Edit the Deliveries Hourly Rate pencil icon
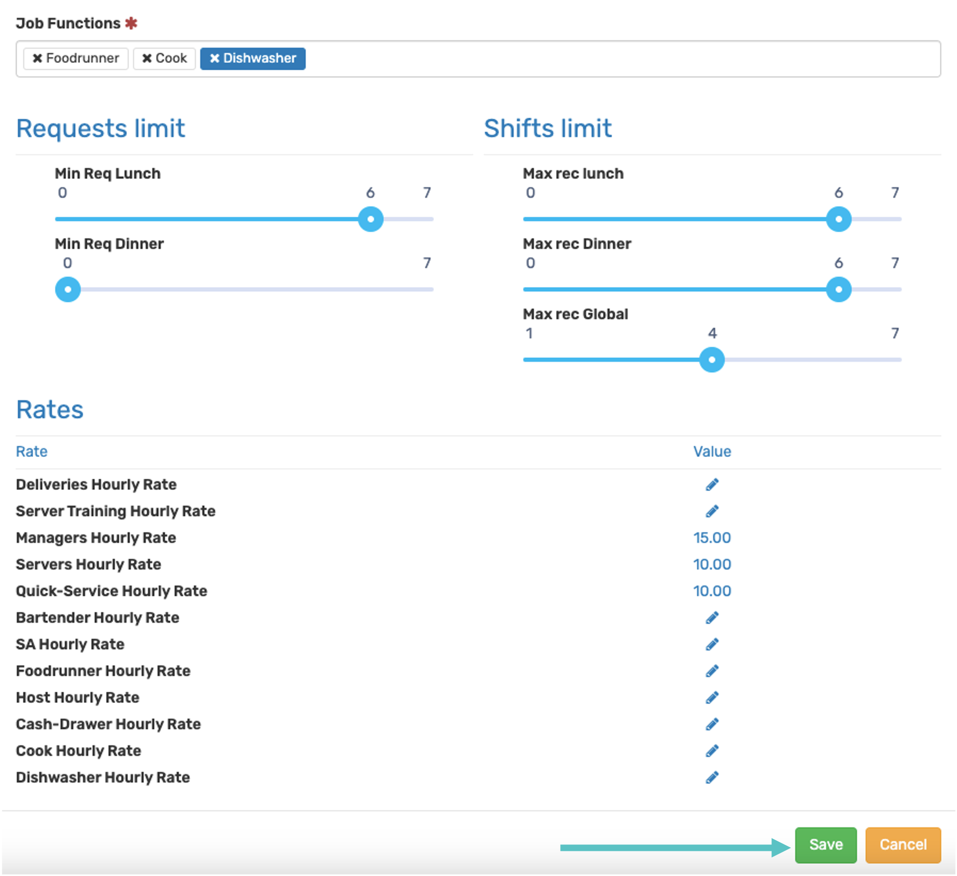Viewport: 957px width, 876px height. (x=711, y=484)
